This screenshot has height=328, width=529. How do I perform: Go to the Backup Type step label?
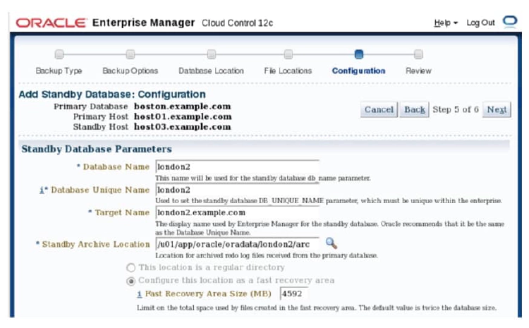coord(59,71)
